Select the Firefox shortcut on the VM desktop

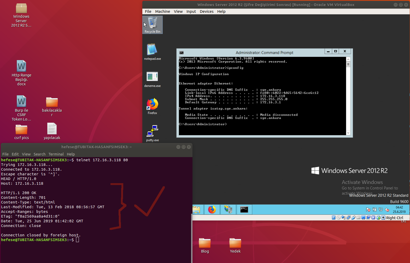click(x=153, y=106)
